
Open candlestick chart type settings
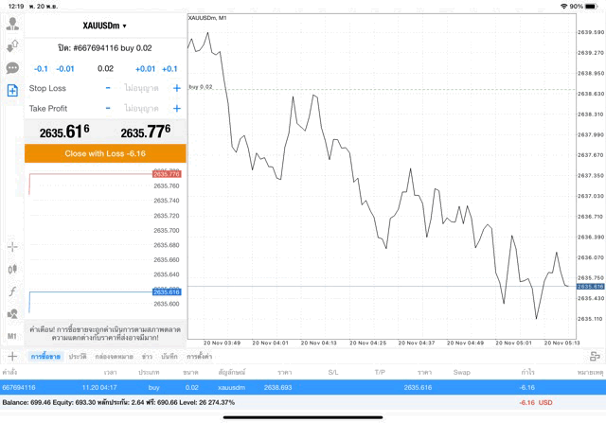pos(12,269)
